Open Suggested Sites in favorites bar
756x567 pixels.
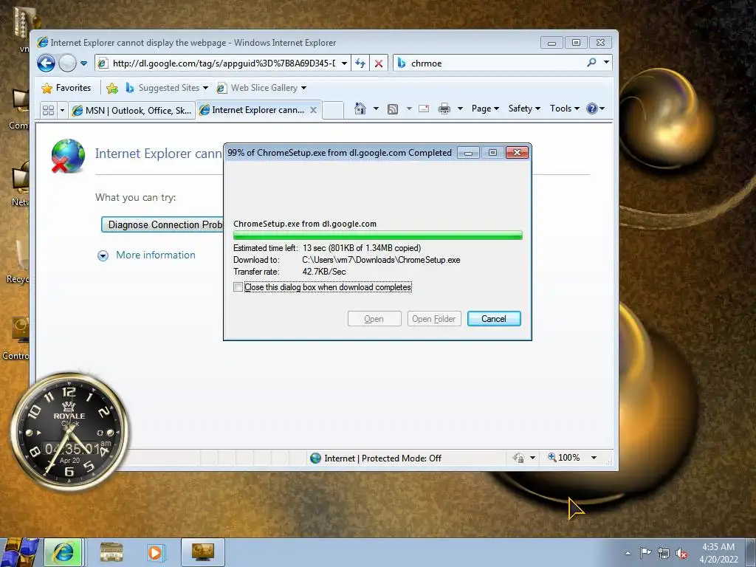coord(166,88)
